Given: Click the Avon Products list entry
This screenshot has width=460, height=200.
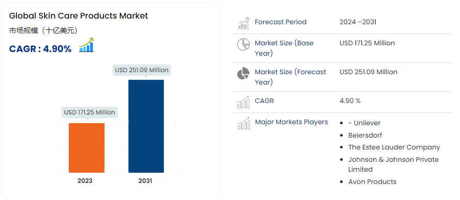Looking at the screenshot, I should 372,181.
